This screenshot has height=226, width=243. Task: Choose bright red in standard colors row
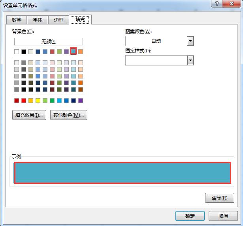[24, 101]
